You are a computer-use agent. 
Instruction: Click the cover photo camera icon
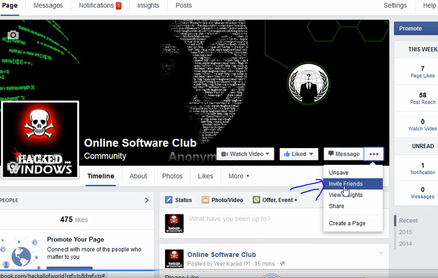pos(13,35)
